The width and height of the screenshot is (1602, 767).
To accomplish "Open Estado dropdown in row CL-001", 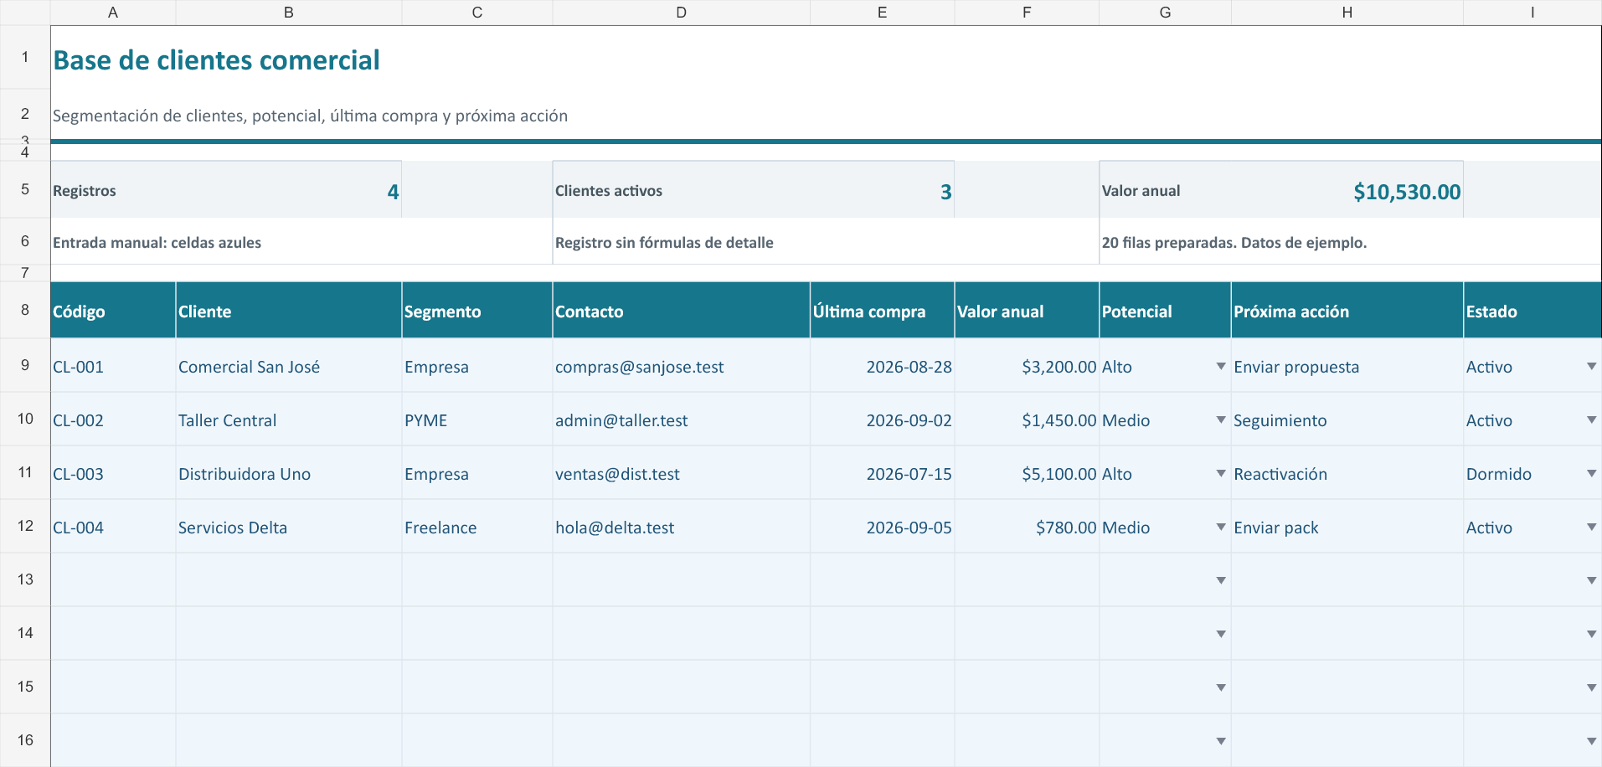I will tap(1591, 366).
